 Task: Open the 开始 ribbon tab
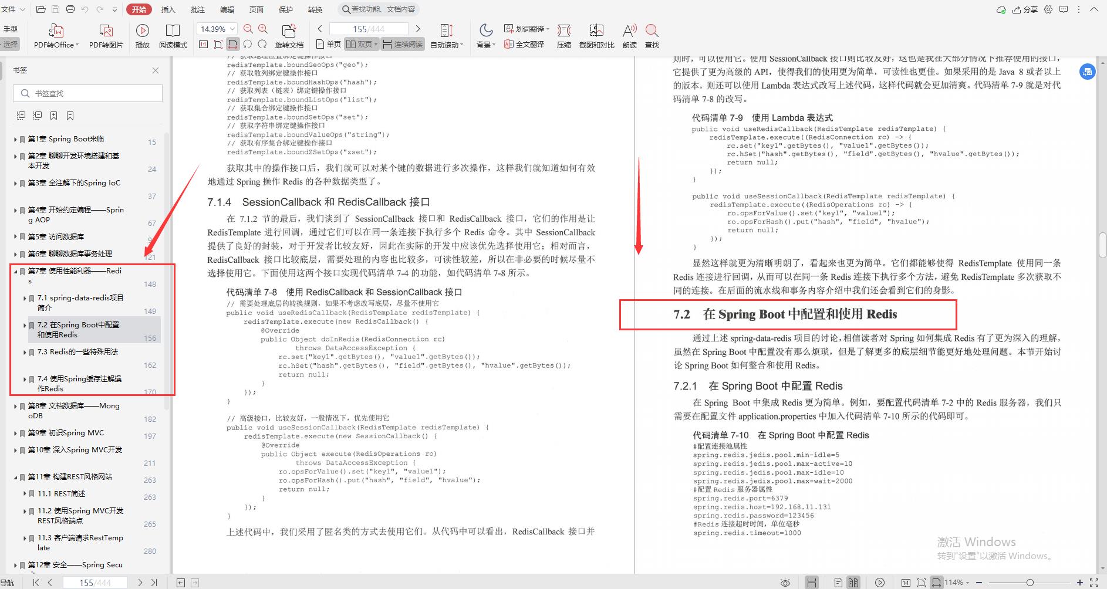(x=139, y=9)
